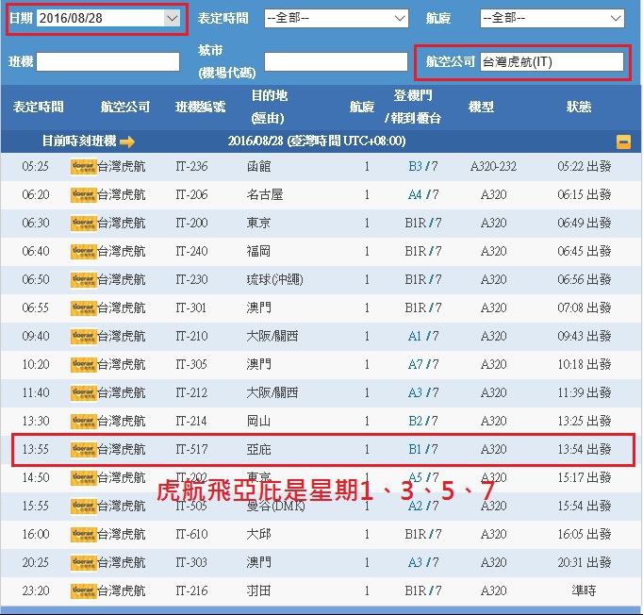The image size is (643, 615).
Task: Click the Tigerair logo in the IT-236 row
Action: [x=84, y=167]
